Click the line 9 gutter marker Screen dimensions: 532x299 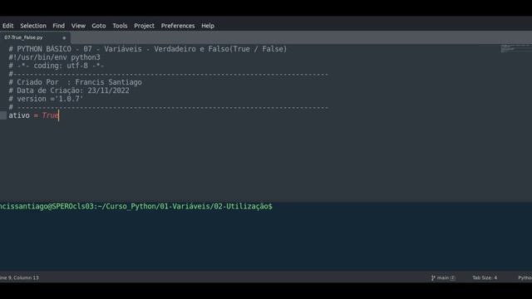coord(3,115)
